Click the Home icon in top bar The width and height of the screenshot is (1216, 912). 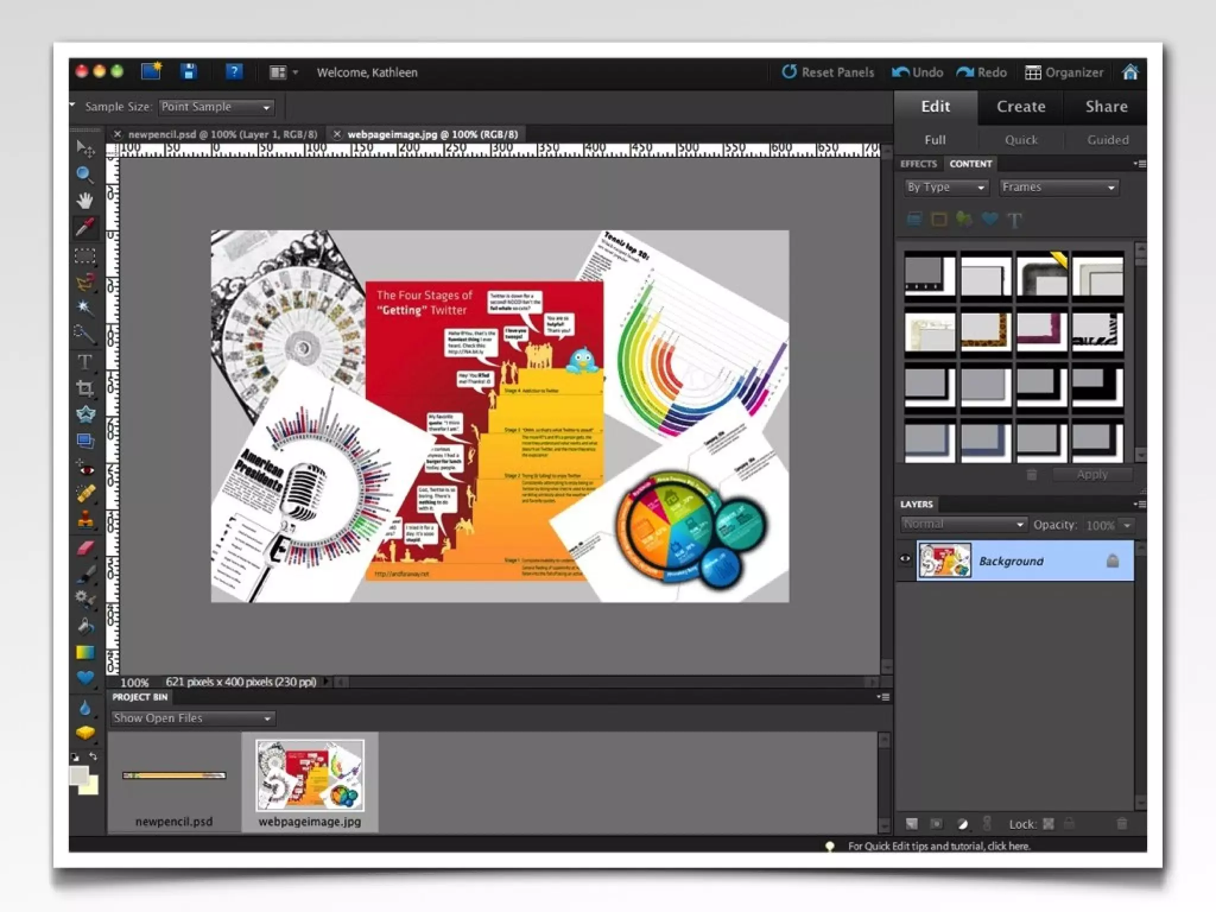(x=1130, y=72)
